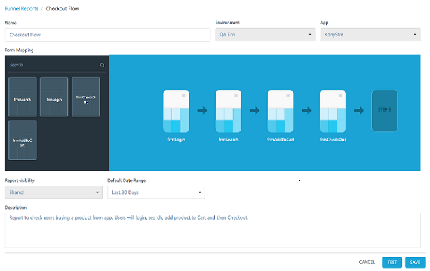Click the frmAddToCart step card in the funnel
Image resolution: width=430 pixels, height=271 pixels.
click(x=281, y=111)
